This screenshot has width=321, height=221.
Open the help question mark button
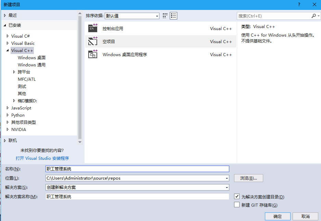click(x=299, y=4)
